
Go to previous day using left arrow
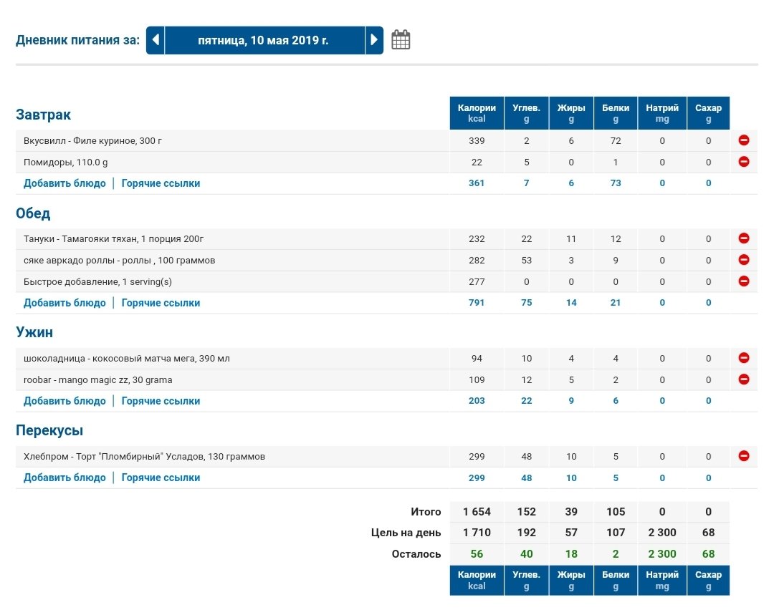(x=156, y=40)
